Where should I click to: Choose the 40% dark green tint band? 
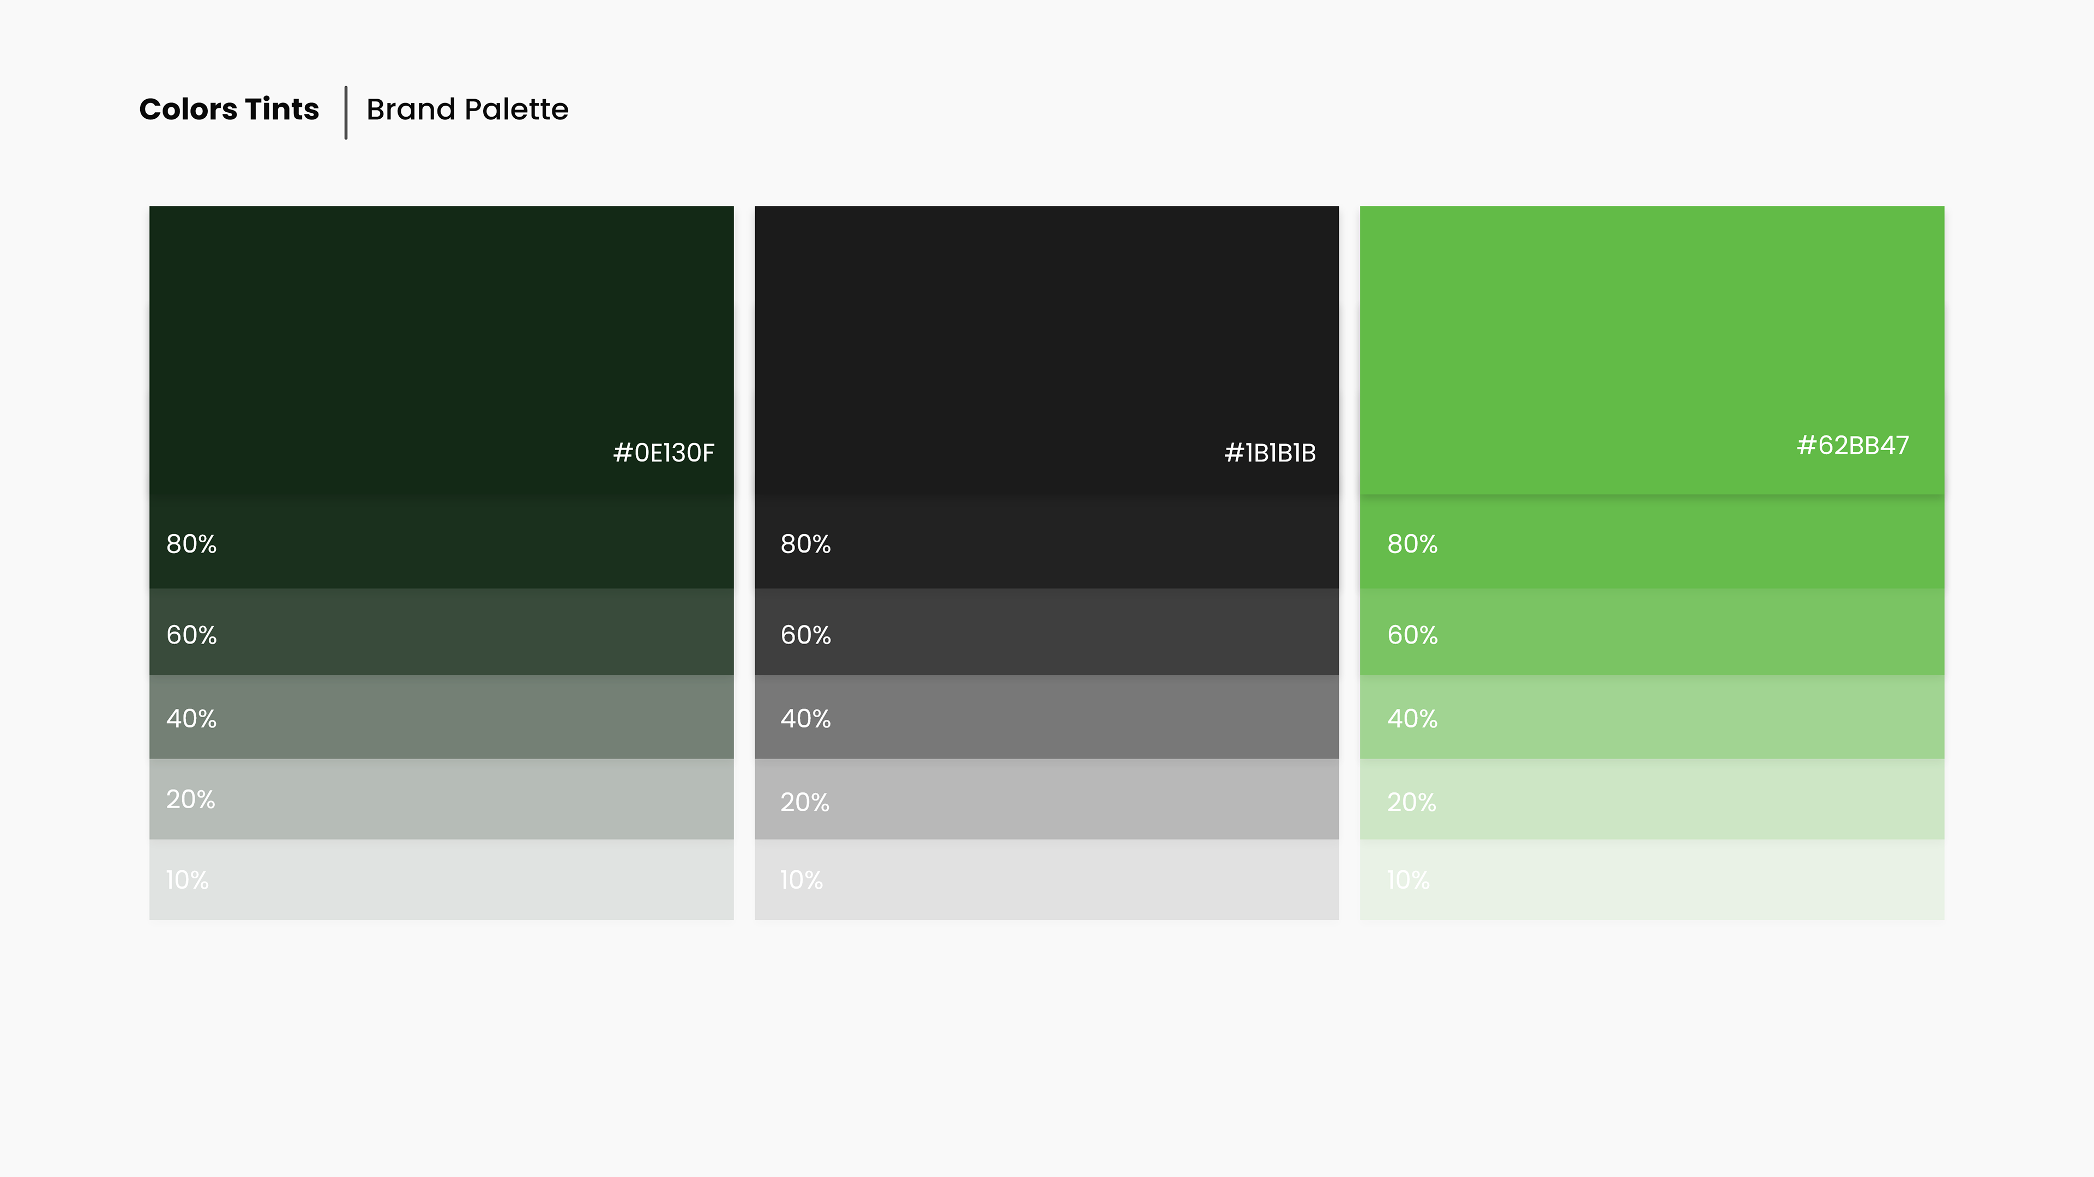coord(441,717)
